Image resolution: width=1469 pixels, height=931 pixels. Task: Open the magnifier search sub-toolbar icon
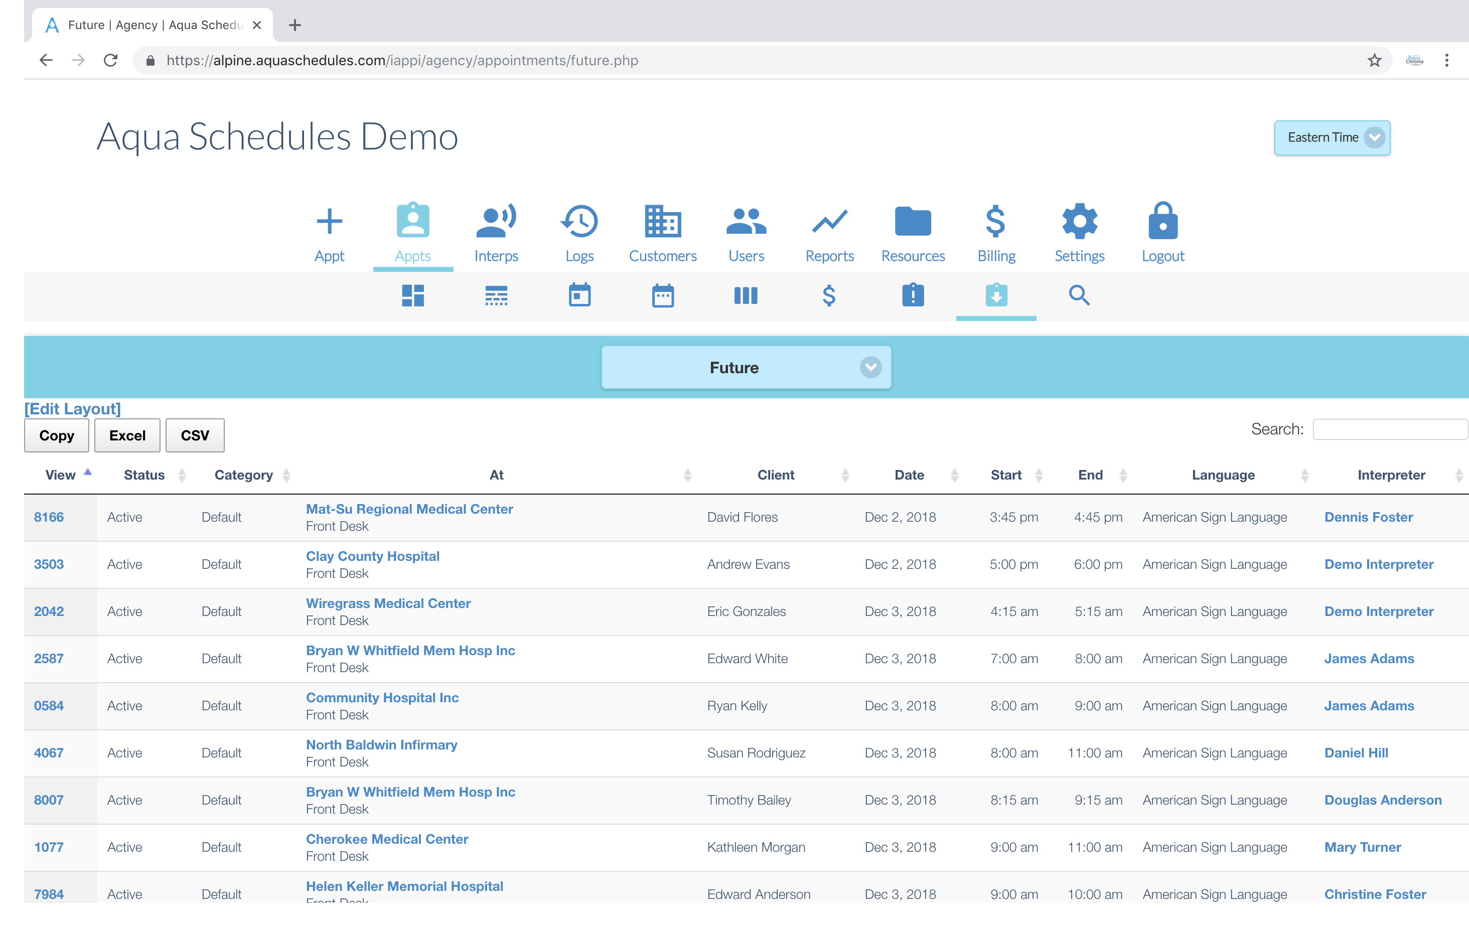(x=1079, y=295)
